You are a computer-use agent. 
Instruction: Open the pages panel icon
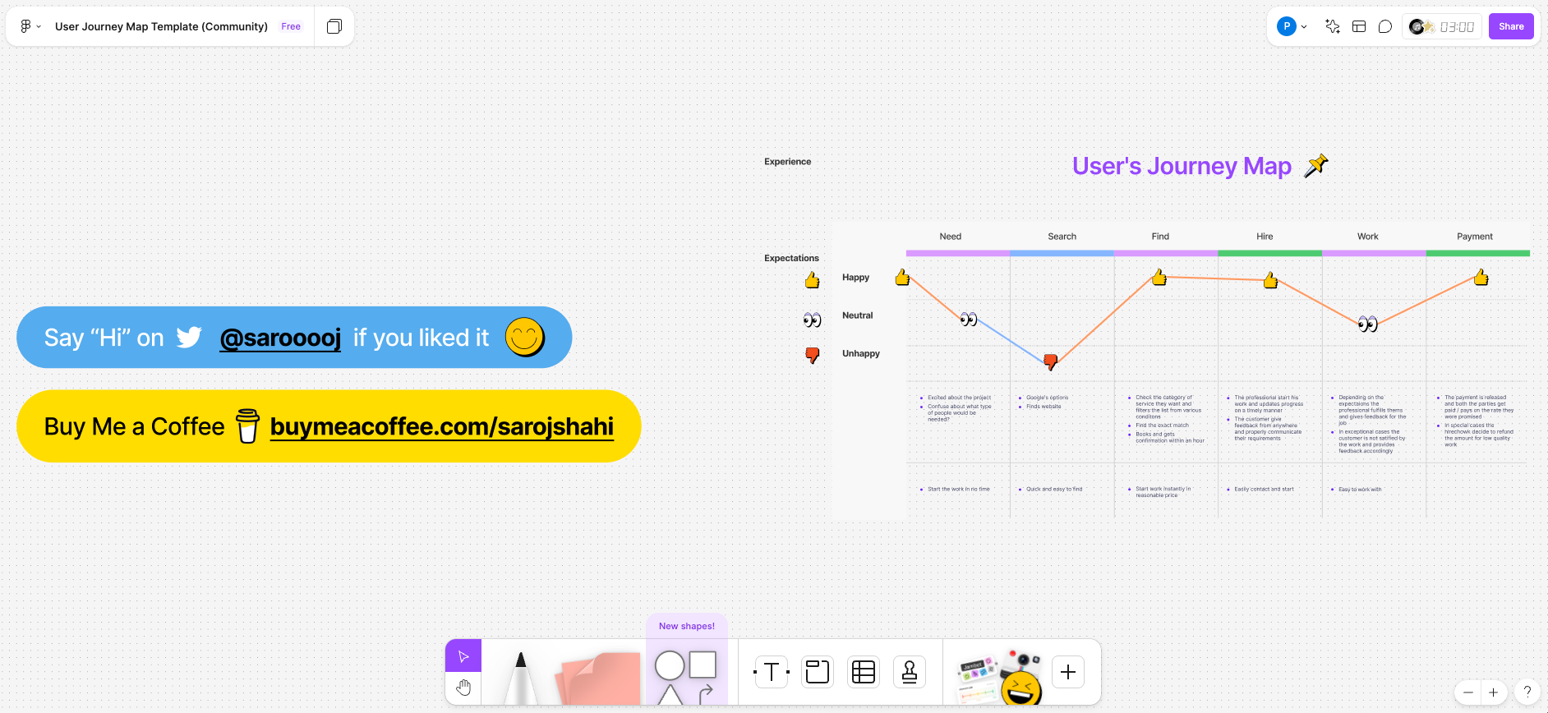coord(334,26)
